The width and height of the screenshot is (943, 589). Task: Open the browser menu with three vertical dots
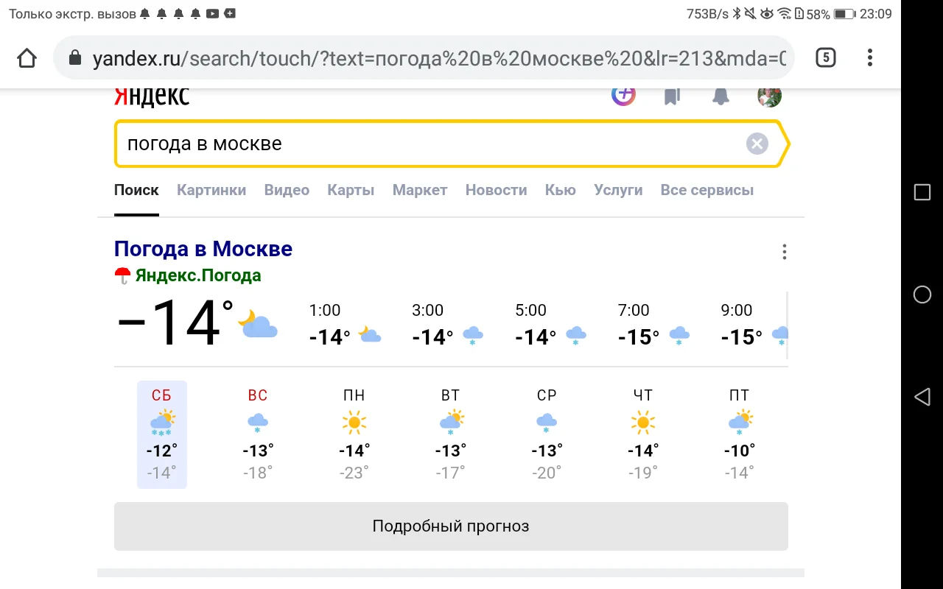point(869,57)
